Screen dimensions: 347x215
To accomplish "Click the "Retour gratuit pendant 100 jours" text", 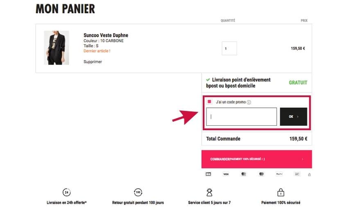I will point(138,203).
